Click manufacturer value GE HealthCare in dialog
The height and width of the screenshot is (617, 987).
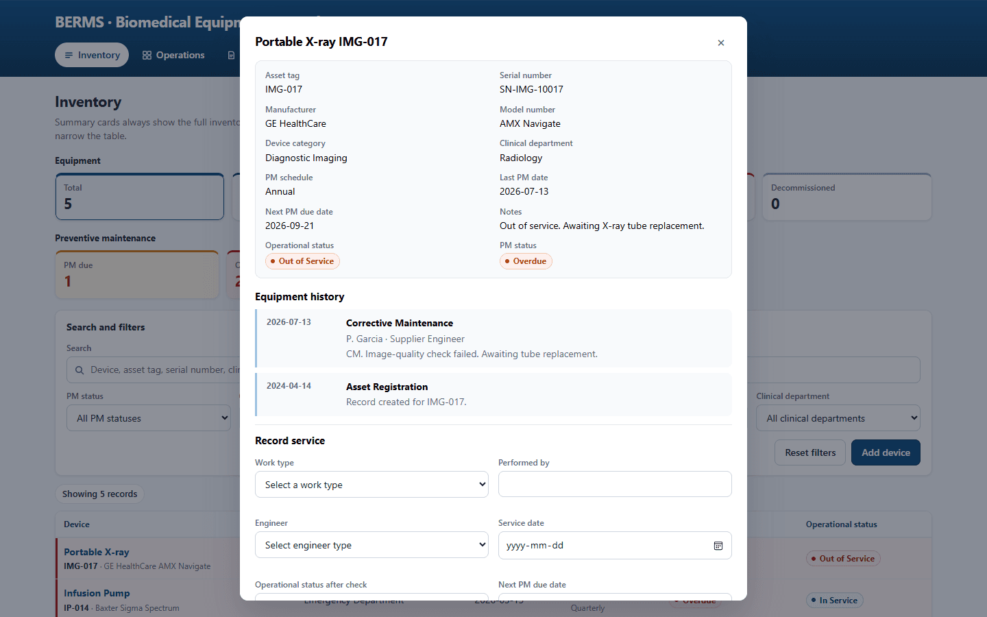coord(295,123)
